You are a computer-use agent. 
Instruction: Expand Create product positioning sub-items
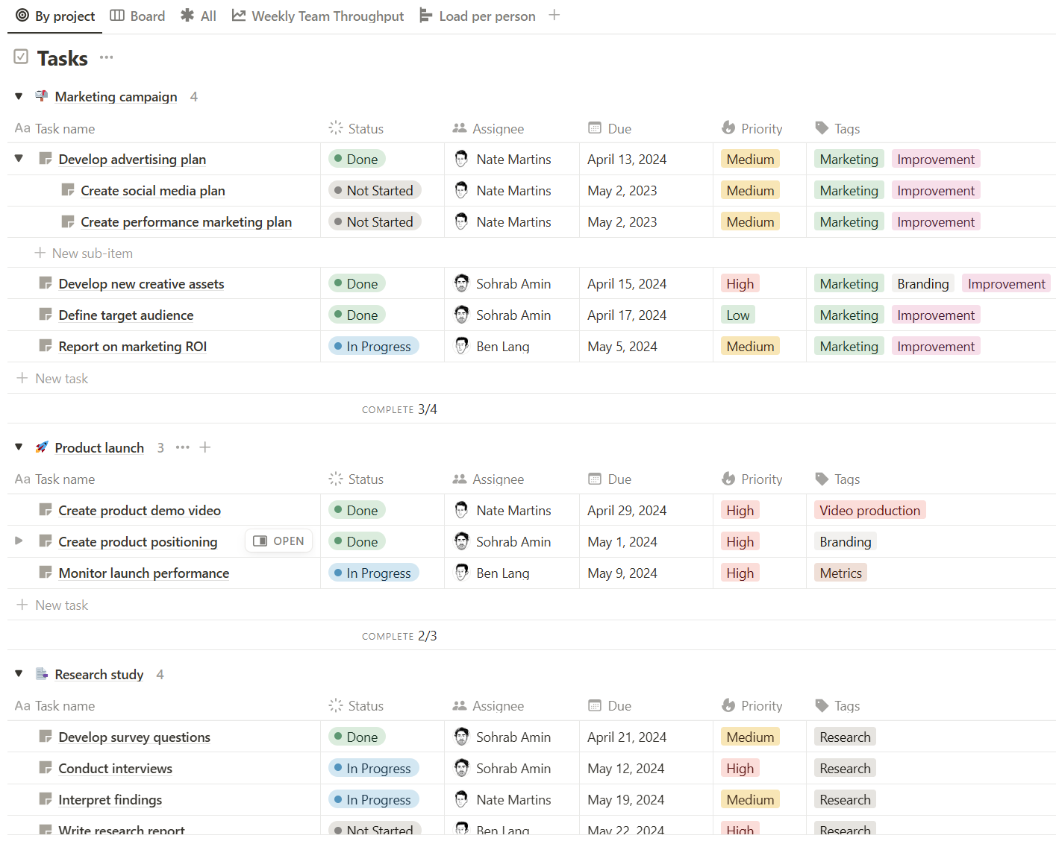pos(19,541)
